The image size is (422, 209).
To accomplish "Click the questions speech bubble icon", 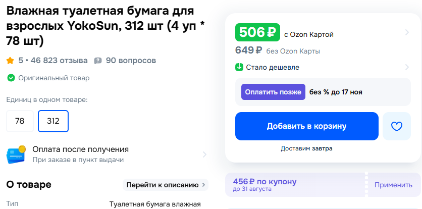I will coord(98,61).
